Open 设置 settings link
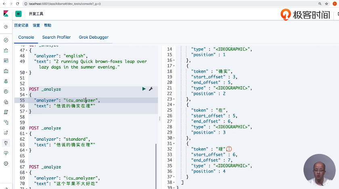 point(36,25)
